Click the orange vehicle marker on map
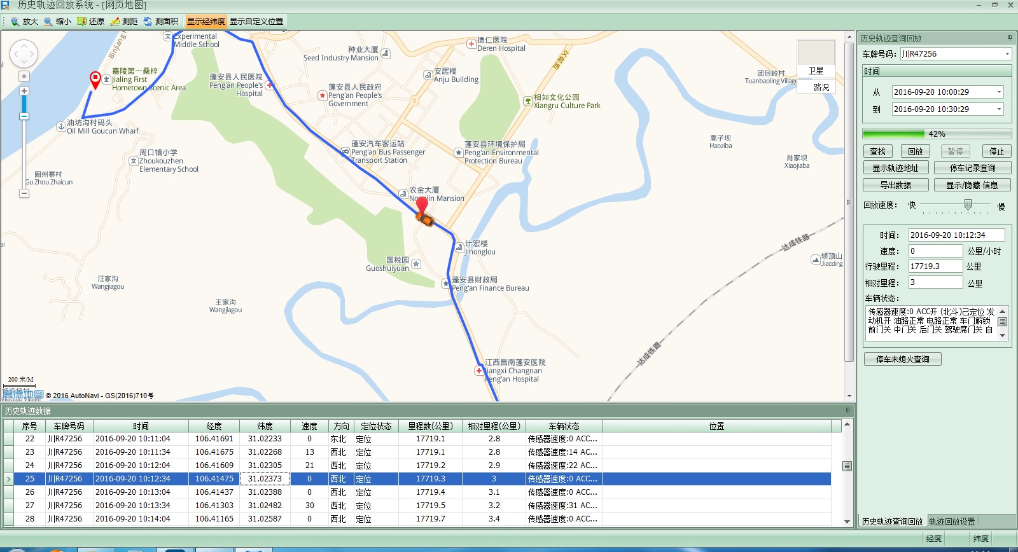Screen dimensions: 1018x552 click(425, 219)
